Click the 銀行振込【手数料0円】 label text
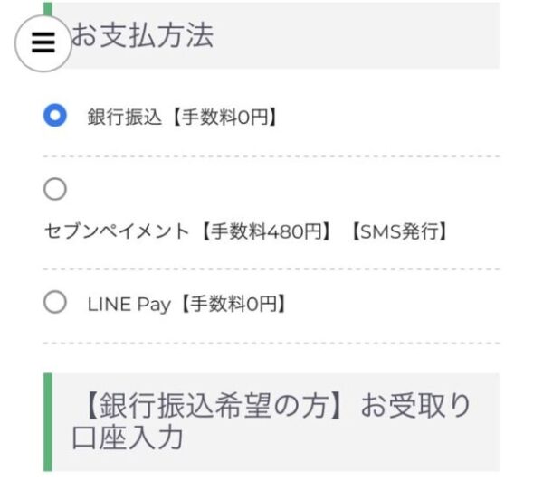Image resolution: width=543 pixels, height=480 pixels. 183,117
